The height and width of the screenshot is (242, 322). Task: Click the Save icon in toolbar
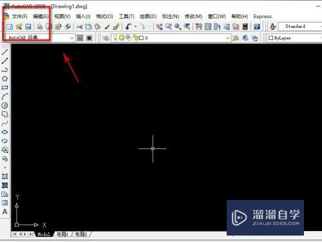point(28,26)
